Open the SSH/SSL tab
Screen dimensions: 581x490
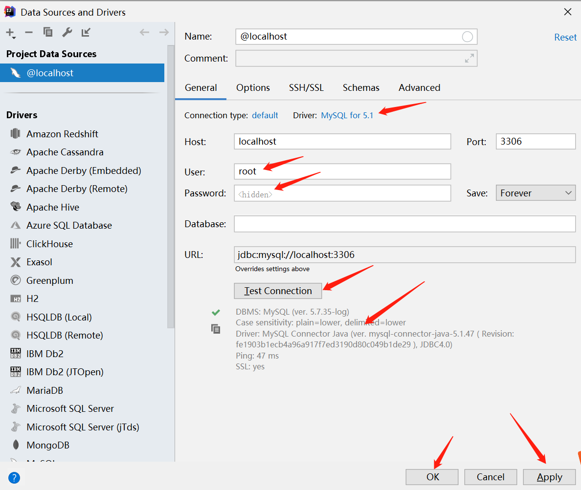point(306,88)
